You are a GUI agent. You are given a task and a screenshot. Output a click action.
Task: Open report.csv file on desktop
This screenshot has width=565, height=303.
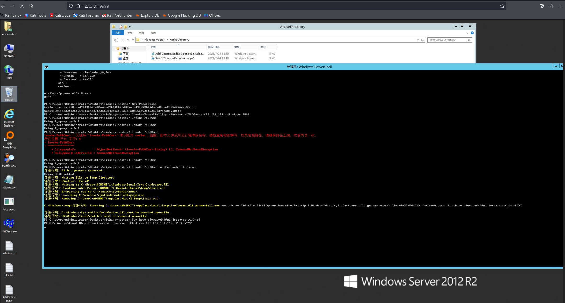[x=9, y=182]
